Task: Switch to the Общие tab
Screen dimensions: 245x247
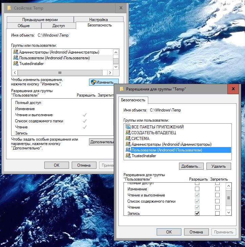Action: coord(23,26)
